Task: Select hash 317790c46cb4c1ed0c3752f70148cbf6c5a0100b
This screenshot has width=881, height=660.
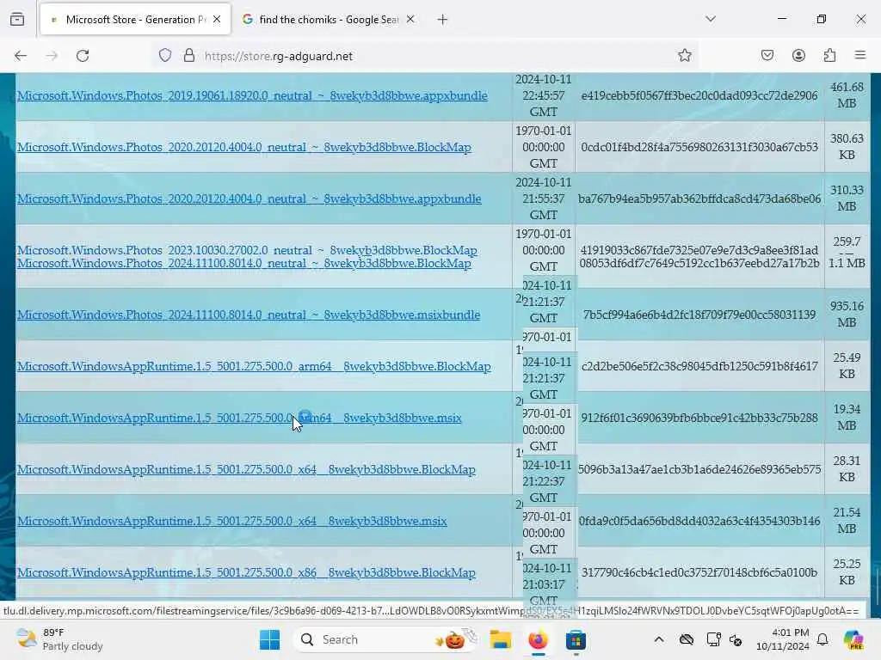Action: point(699,573)
